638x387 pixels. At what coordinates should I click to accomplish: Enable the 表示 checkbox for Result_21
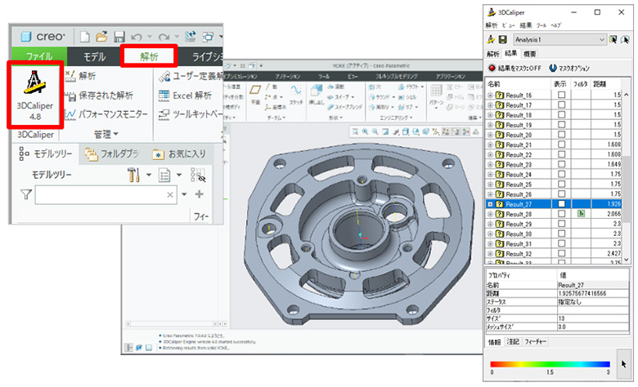tap(560, 145)
